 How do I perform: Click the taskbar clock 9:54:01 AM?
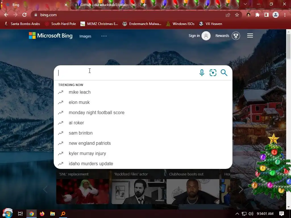pos(265,214)
